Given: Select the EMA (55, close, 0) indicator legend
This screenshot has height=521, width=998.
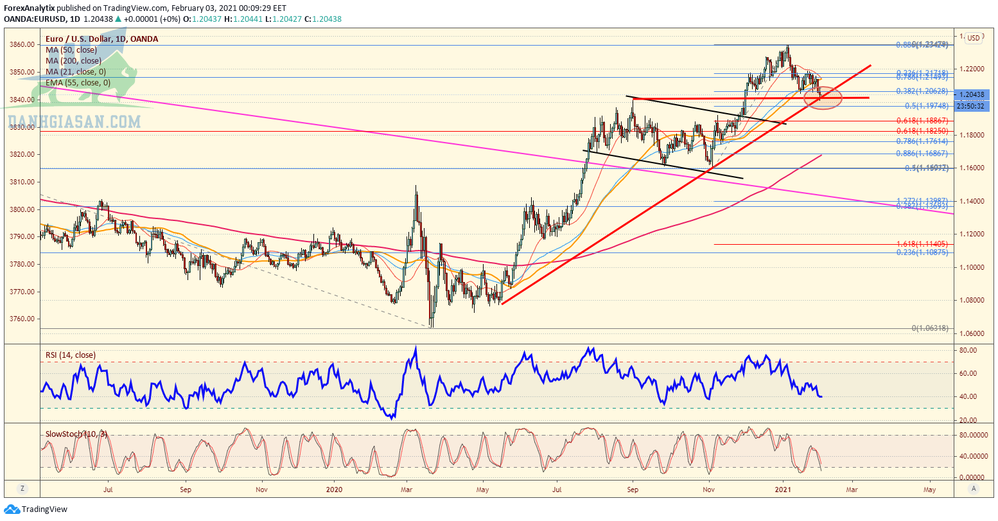Looking at the screenshot, I should (x=78, y=82).
